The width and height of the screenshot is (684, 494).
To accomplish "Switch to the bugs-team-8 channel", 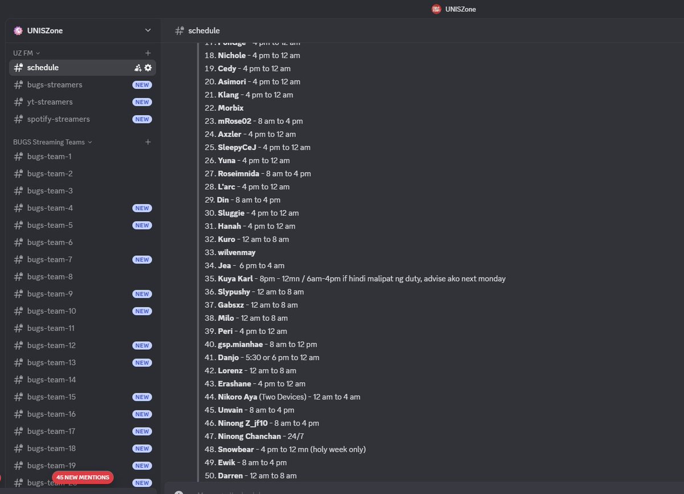I will (x=83, y=276).
